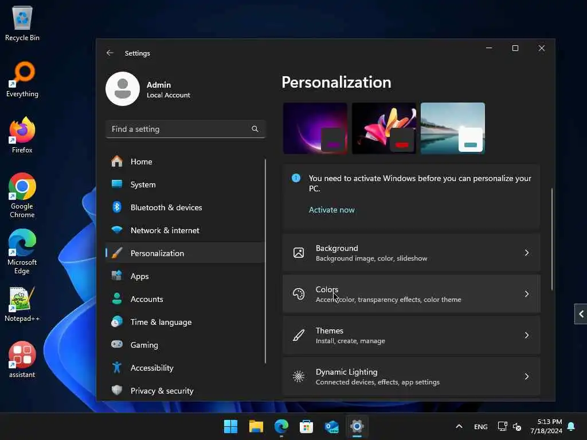587x440 pixels.
Task: Click the Settings back arrow
Action: point(109,53)
